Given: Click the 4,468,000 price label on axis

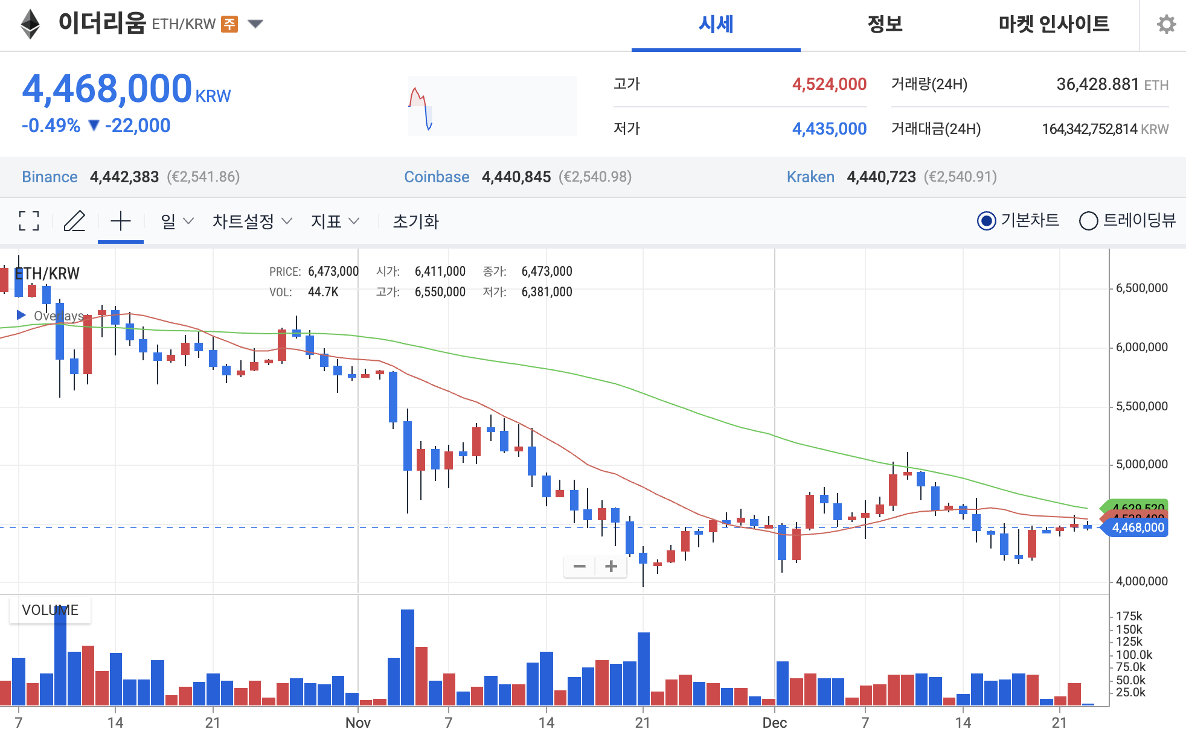Looking at the screenshot, I should coord(1136,527).
